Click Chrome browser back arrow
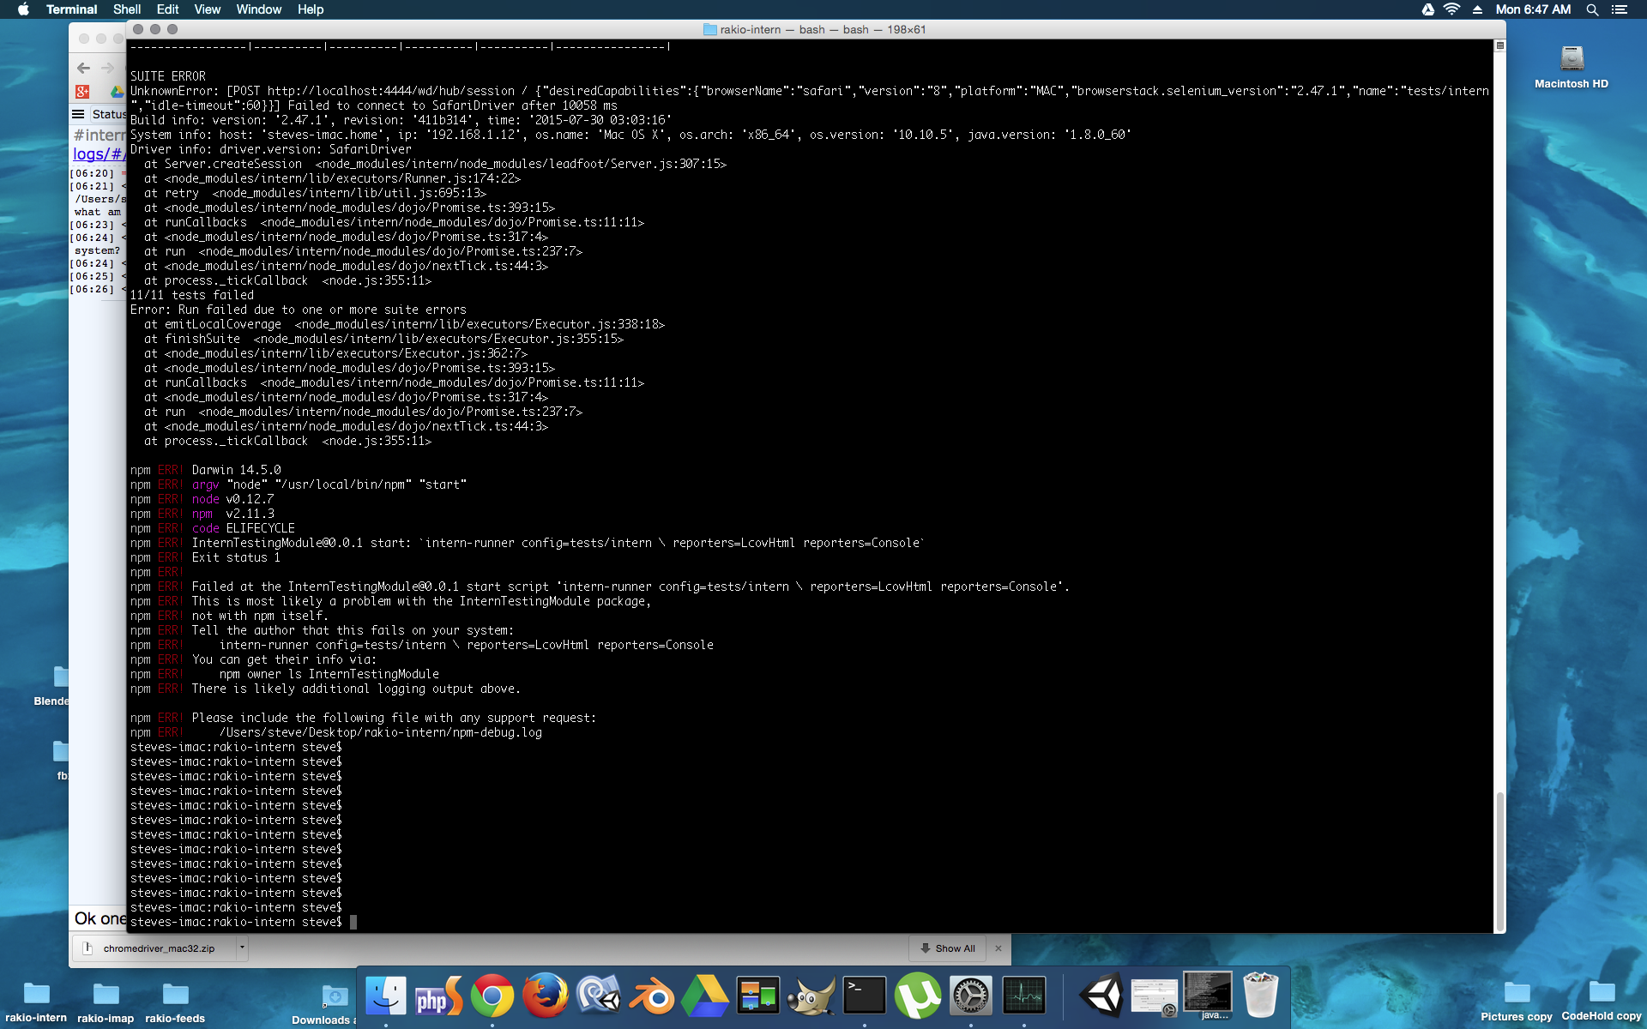Image resolution: width=1647 pixels, height=1029 pixels. [83, 68]
